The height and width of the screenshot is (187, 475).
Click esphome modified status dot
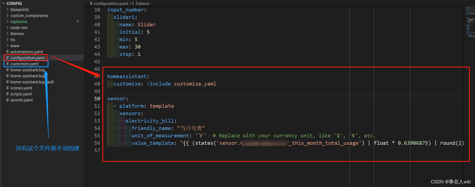78,21
